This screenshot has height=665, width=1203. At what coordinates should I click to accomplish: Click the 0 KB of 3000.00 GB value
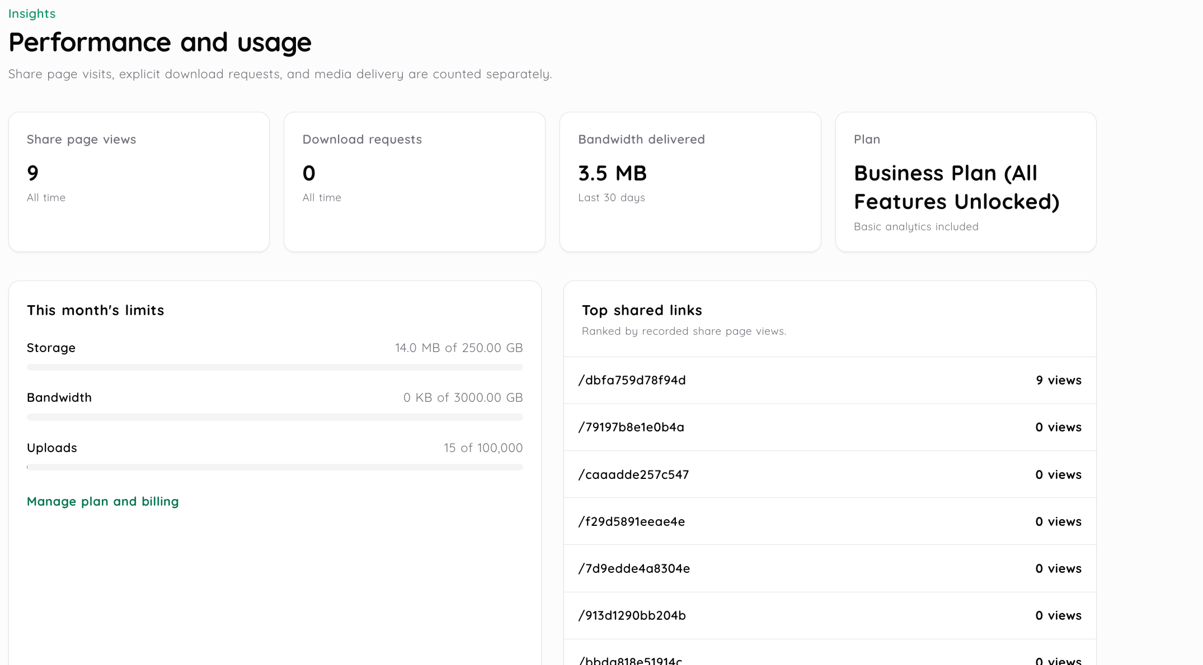tap(463, 397)
